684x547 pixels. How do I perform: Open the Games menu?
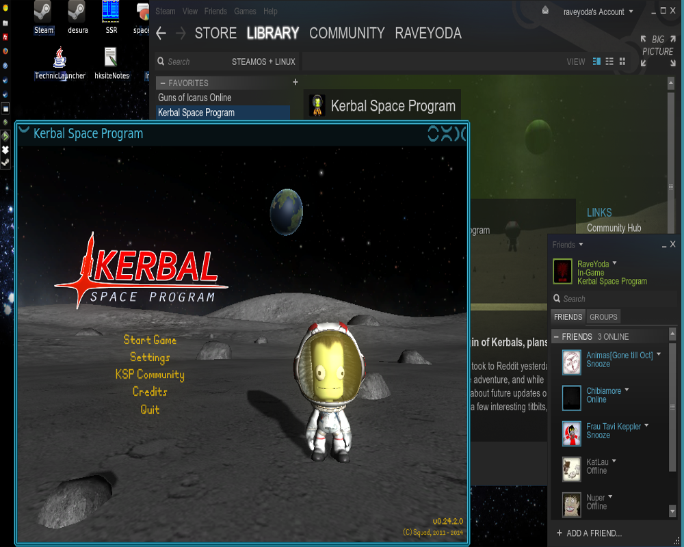(x=245, y=12)
